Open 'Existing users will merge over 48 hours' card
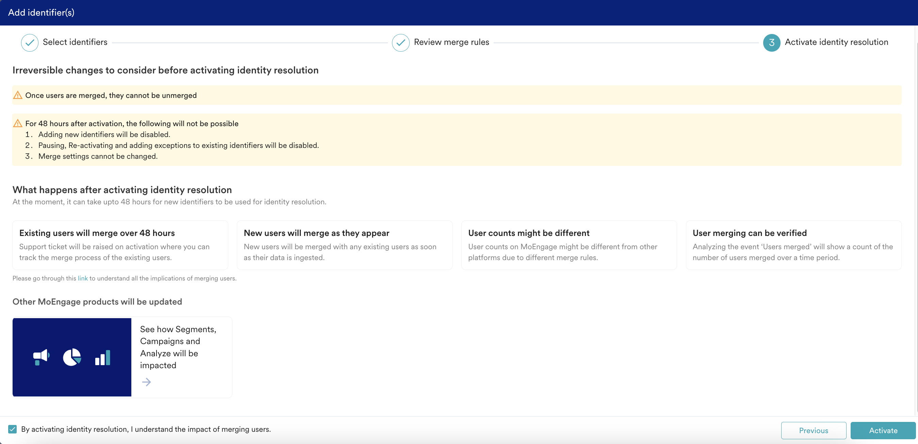Screen dimensions: 918x444 120,245
